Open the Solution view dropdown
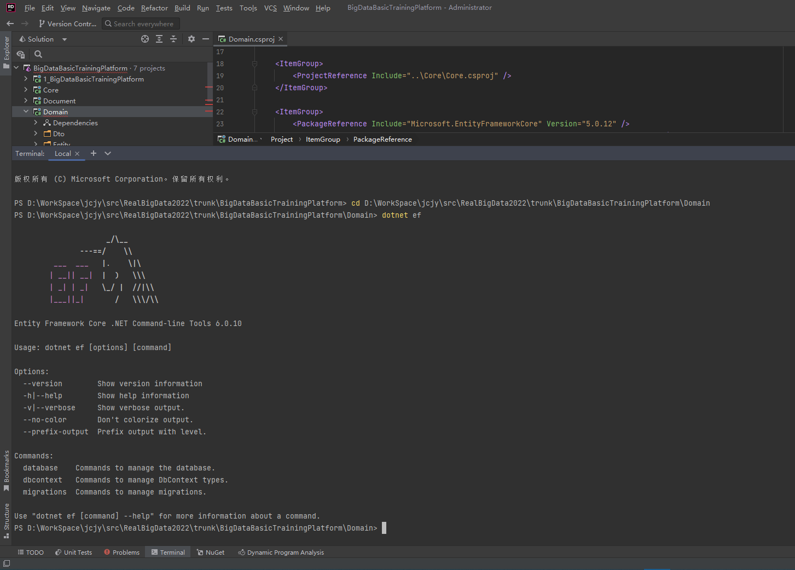The image size is (795, 570). coord(64,39)
